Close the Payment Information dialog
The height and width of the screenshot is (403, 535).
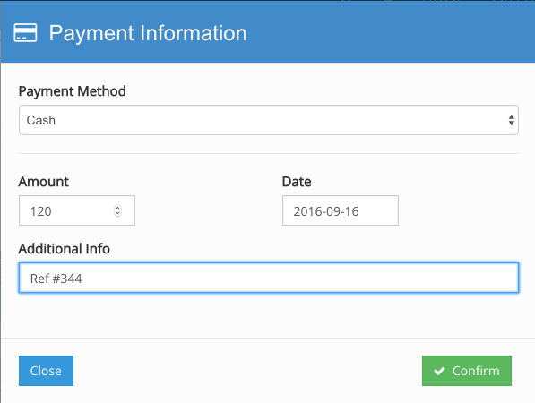click(46, 371)
